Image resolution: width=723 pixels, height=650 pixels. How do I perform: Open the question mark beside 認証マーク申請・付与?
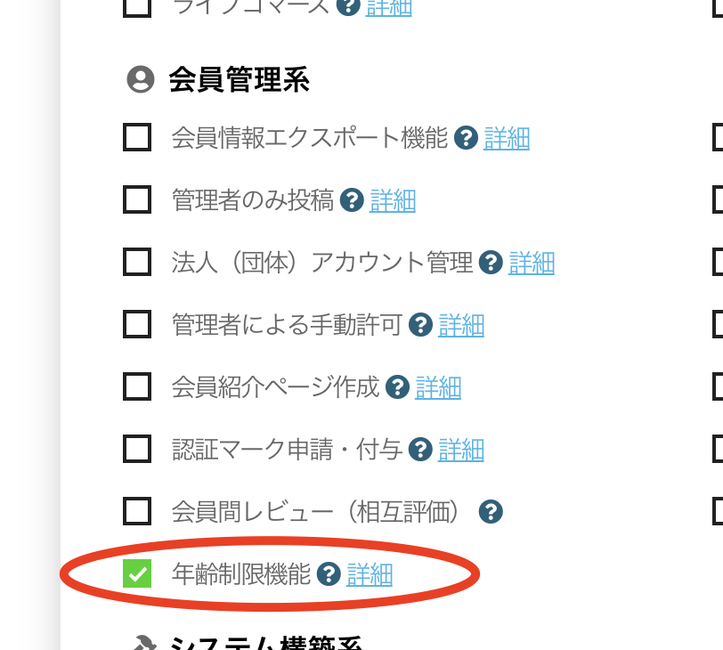419,450
